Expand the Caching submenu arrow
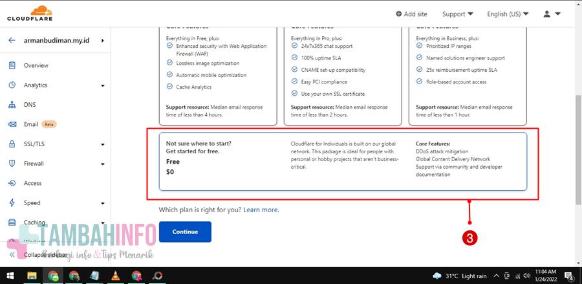The height and width of the screenshot is (284, 582). [x=103, y=223]
